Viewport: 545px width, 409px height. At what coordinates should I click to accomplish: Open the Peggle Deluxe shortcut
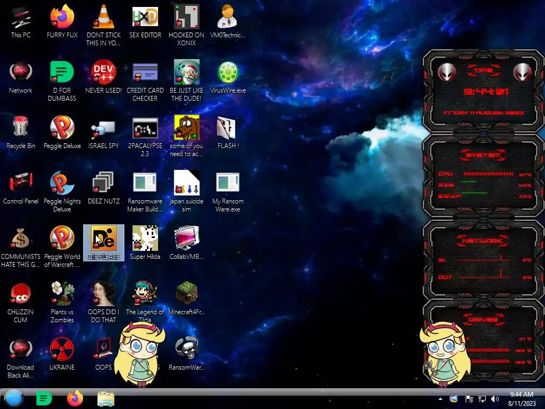62,133
